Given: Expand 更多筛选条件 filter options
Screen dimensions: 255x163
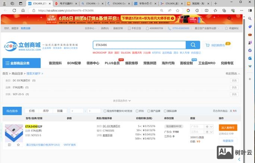Looking at the screenshot, I should pos(122,101).
